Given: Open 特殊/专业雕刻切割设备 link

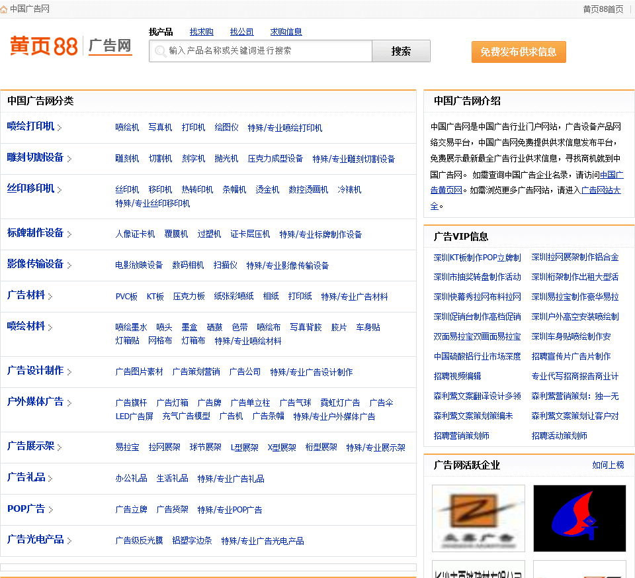Looking at the screenshot, I should point(353,159).
